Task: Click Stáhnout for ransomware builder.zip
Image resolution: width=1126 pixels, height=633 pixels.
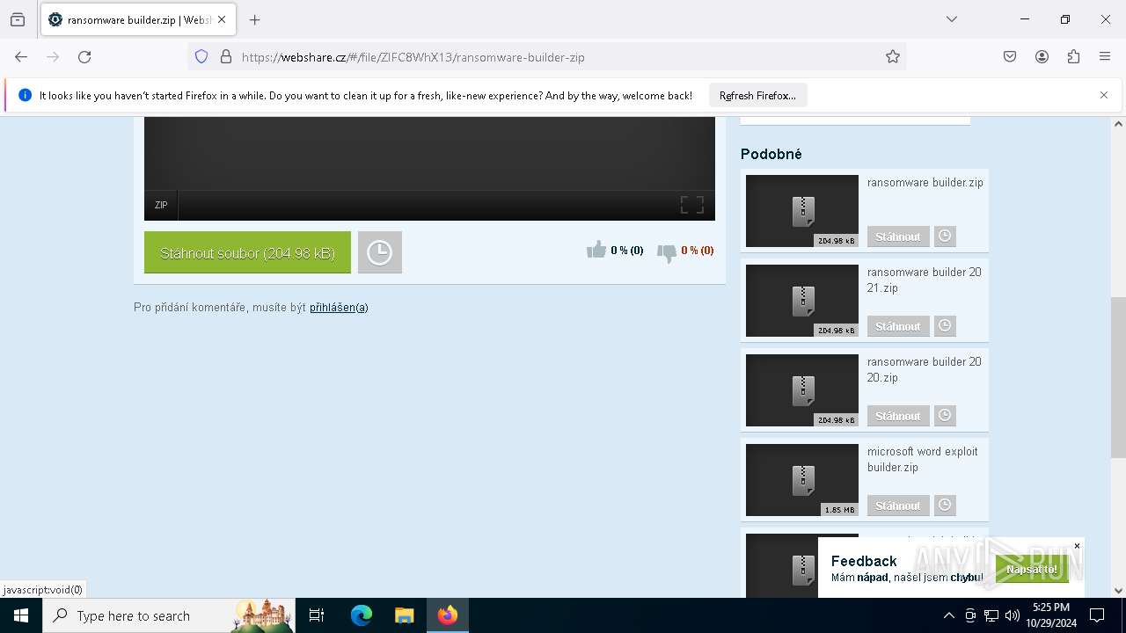Action: click(x=898, y=236)
